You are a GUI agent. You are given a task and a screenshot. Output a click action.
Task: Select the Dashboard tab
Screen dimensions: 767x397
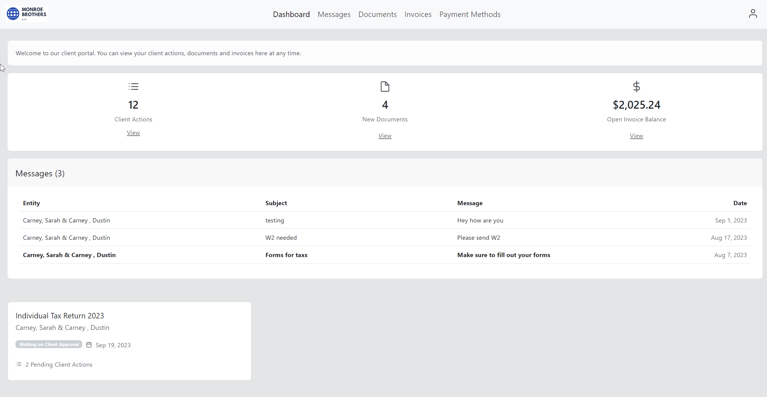[x=291, y=14]
